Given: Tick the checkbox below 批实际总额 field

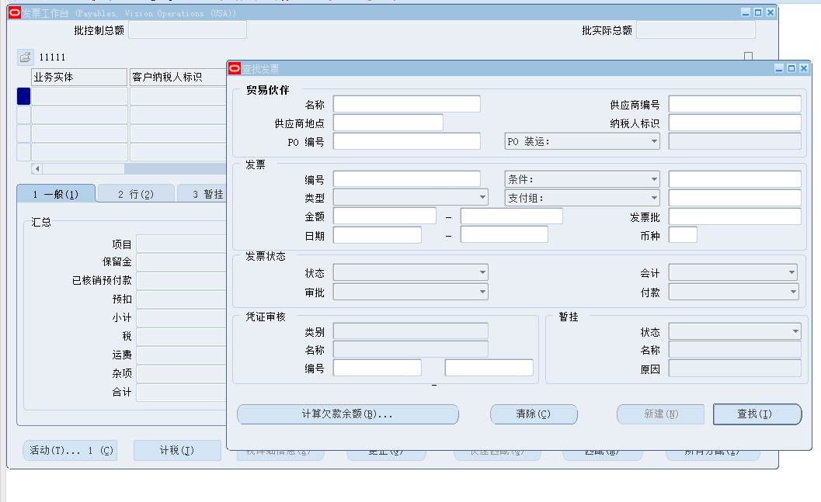Looking at the screenshot, I should [x=748, y=56].
